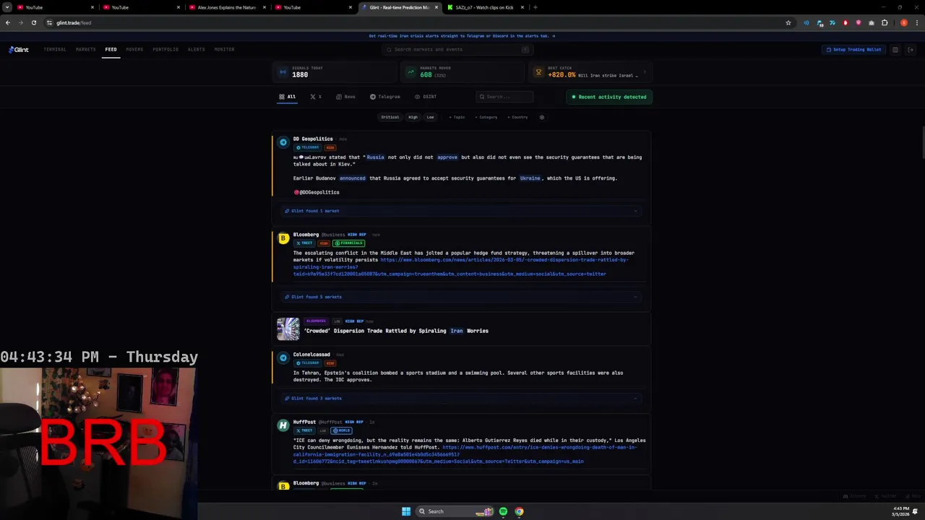This screenshot has width=925, height=520.
Task: Expand Glint found 5 markets row
Action: point(461,297)
